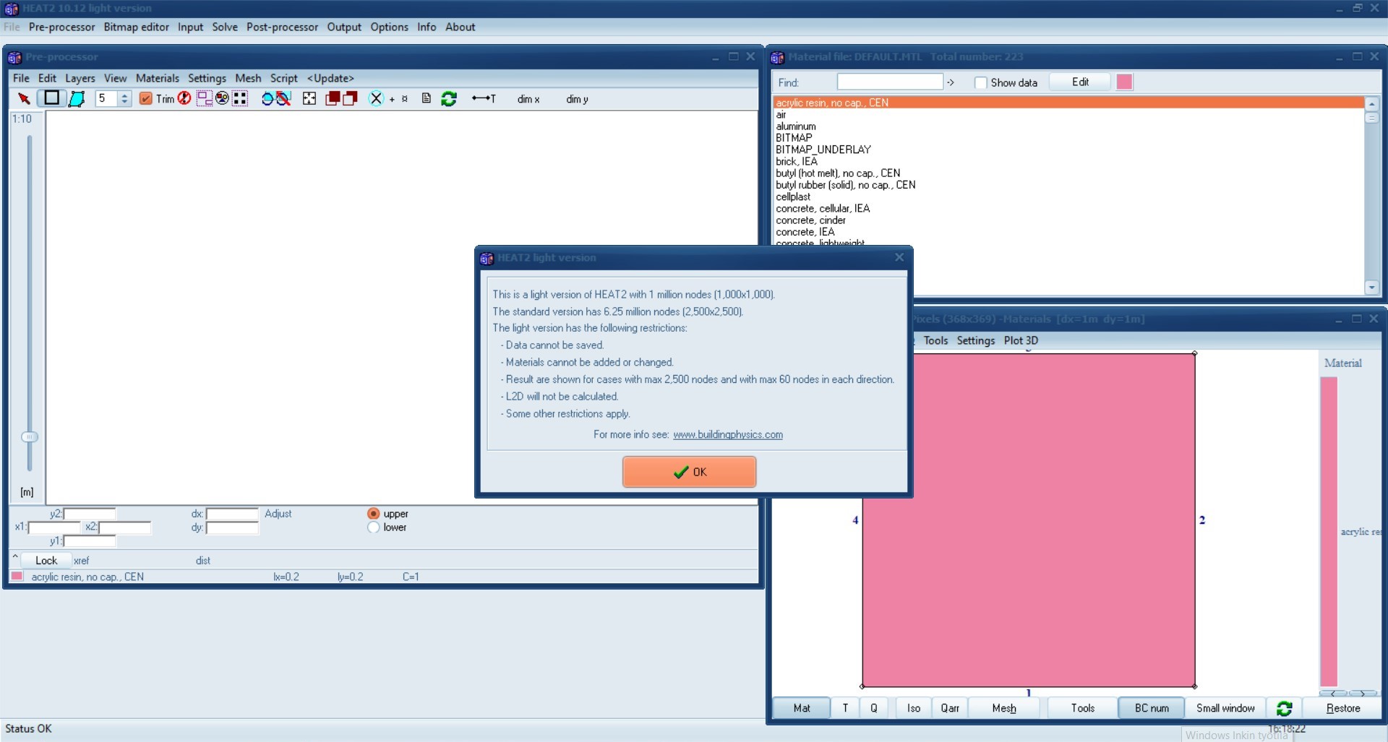Select the red arrow pointer tool
The width and height of the screenshot is (1388, 742).
pos(24,99)
